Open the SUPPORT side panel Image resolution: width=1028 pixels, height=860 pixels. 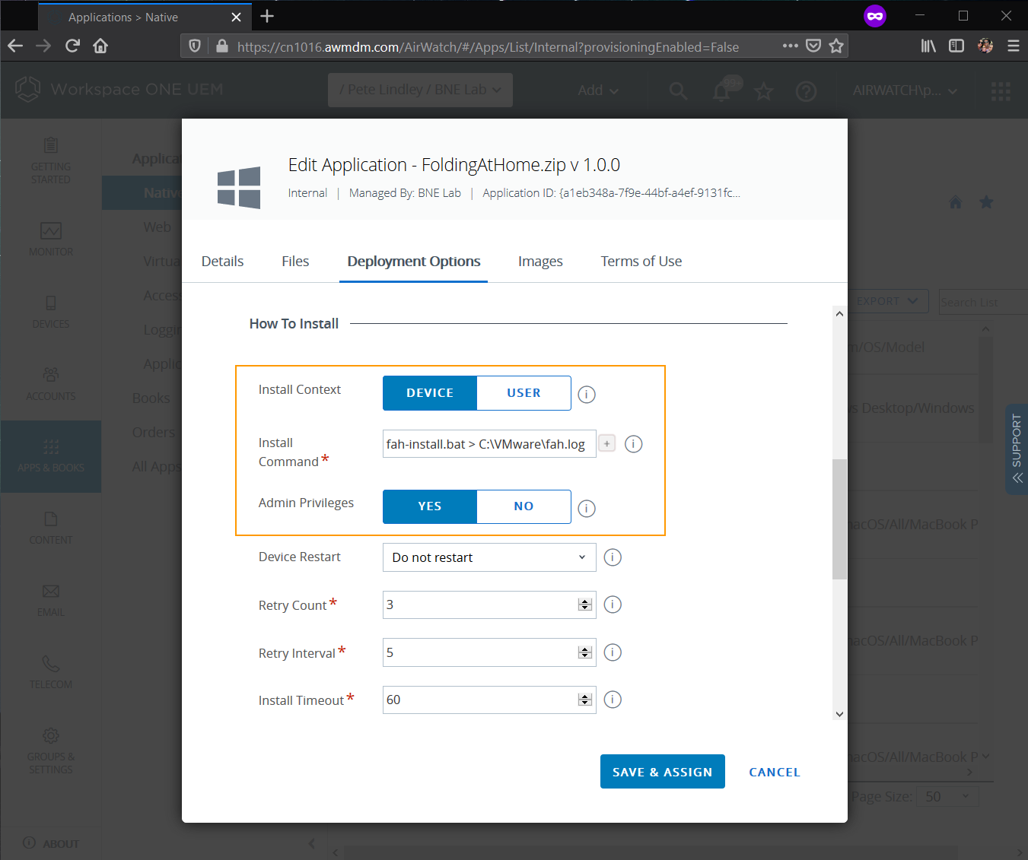pyautogui.click(x=1017, y=449)
